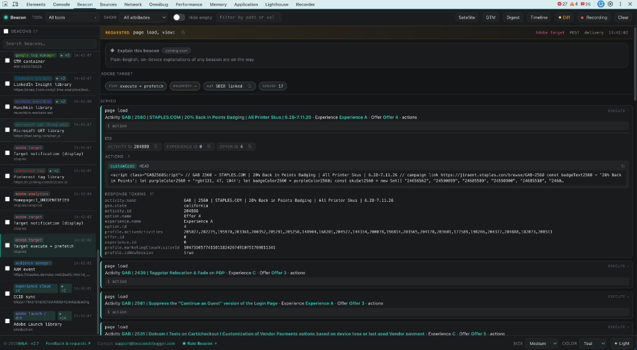Switch to the Network tab
The height and width of the screenshot is (350, 637).
[133, 4]
